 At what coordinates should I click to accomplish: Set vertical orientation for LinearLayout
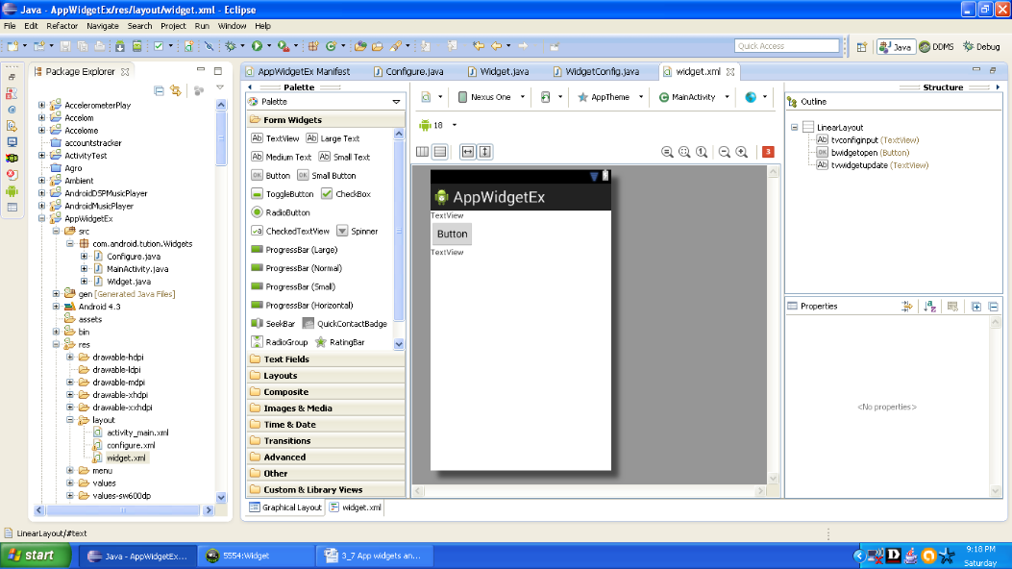point(439,152)
